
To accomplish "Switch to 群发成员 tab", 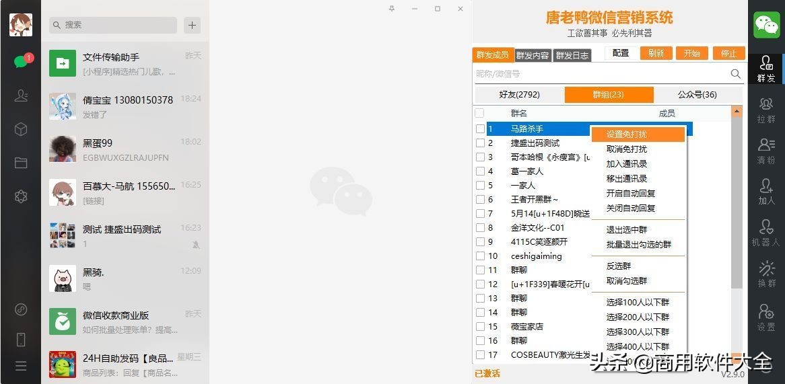I will click(493, 55).
